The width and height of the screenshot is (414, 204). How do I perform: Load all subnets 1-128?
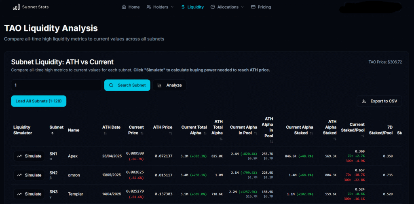click(38, 101)
